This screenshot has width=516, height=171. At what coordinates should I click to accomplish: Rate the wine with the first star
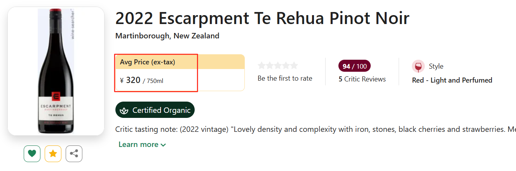coord(261,66)
